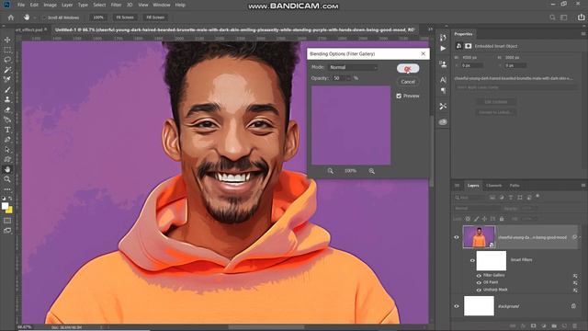Select the Zoom tool in toolbar
The image size is (588, 331).
[7, 179]
